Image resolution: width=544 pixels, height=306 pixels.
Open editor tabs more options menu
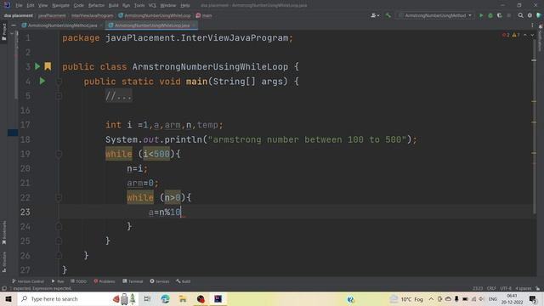[532, 25]
